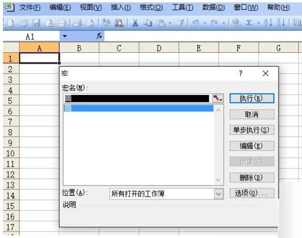Image resolution: width=302 pixels, height=238 pixels.
Task: Open the 视图(V) menu
Action: coord(91,8)
